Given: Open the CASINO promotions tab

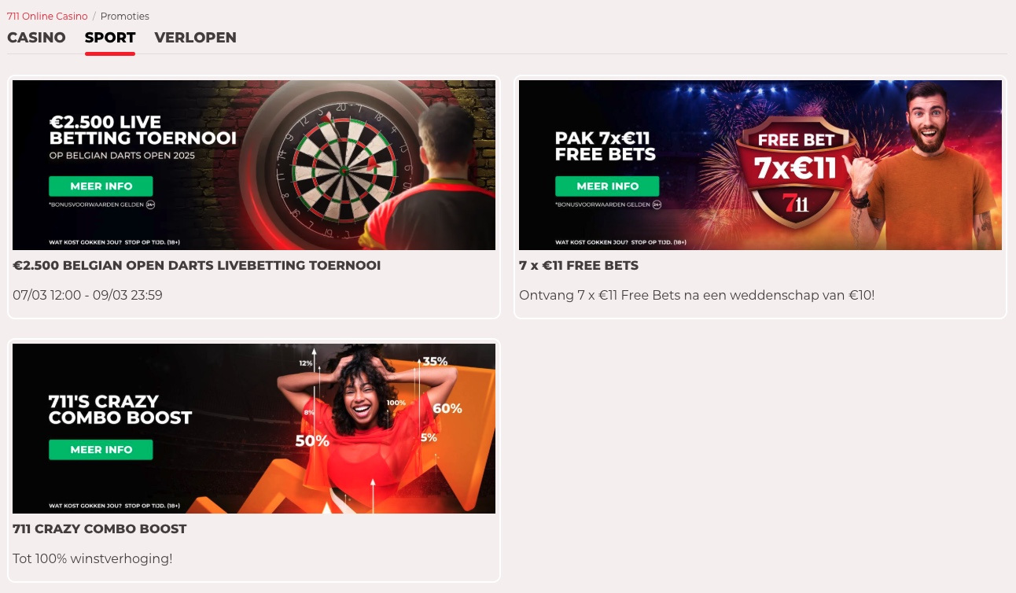Looking at the screenshot, I should pyautogui.click(x=36, y=38).
